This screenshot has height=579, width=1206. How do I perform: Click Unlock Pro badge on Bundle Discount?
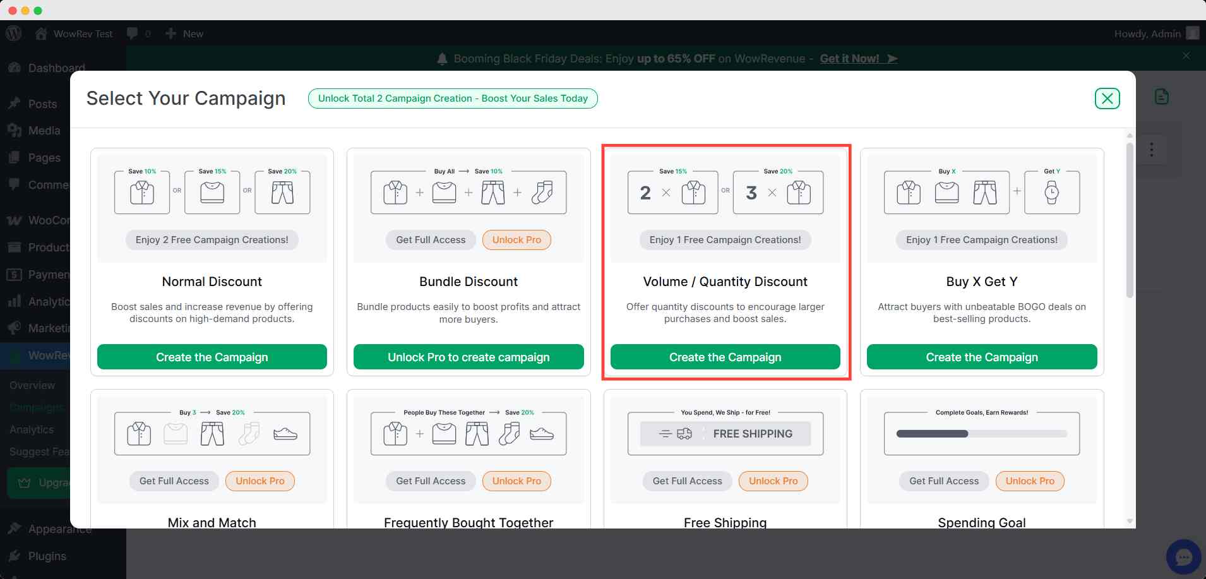click(x=516, y=240)
